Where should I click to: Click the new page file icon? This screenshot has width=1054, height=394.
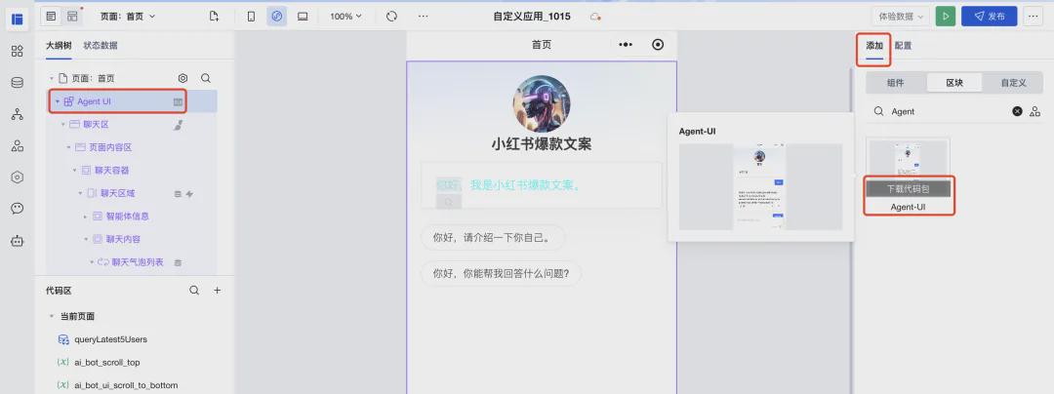[214, 17]
